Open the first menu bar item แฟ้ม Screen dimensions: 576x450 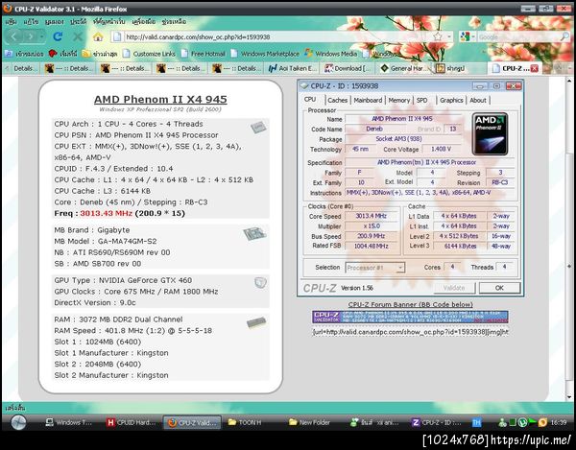click(11, 22)
